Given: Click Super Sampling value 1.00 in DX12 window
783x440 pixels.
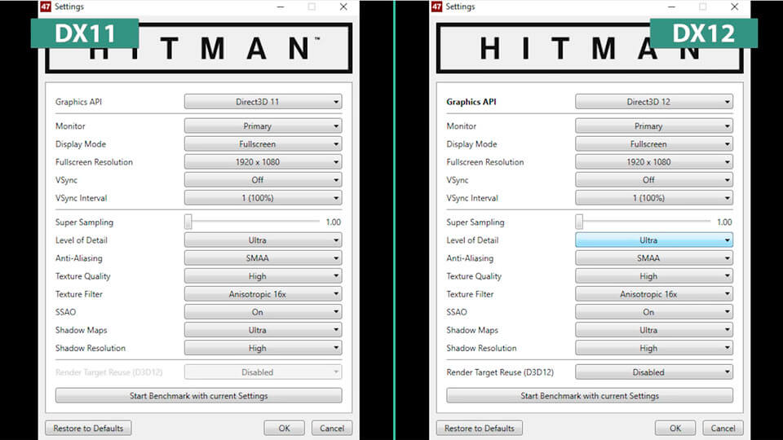Looking at the screenshot, I should tap(724, 222).
